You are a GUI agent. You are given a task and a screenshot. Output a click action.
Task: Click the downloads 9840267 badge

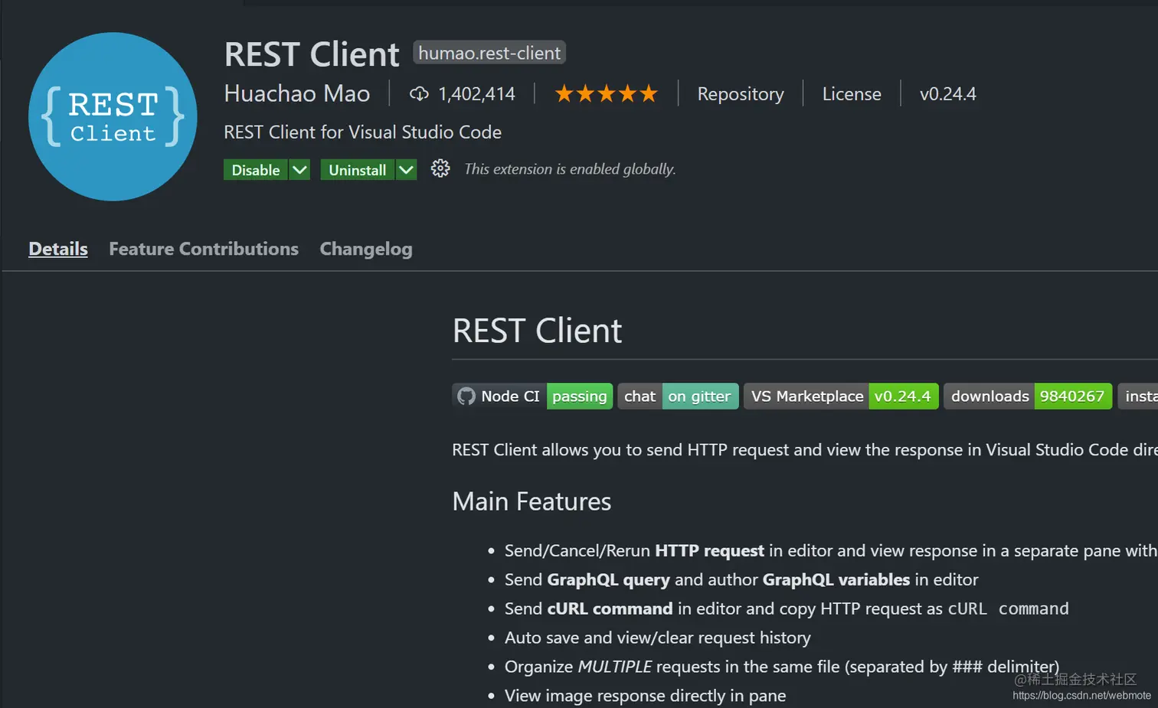[x=1028, y=396]
